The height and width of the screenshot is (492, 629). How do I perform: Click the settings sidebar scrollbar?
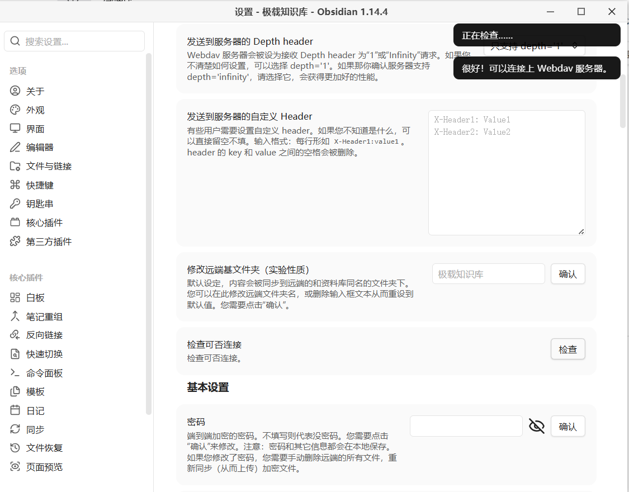click(148, 234)
